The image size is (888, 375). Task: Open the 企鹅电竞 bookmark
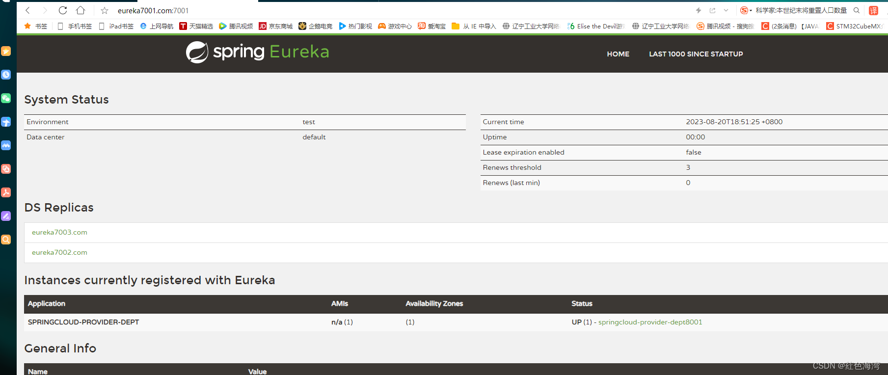316,26
